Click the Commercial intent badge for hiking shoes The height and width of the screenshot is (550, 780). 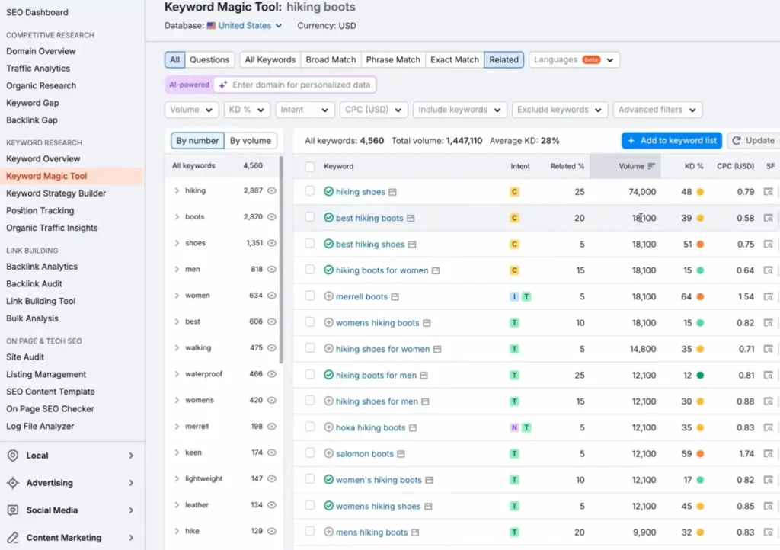pyautogui.click(x=514, y=192)
